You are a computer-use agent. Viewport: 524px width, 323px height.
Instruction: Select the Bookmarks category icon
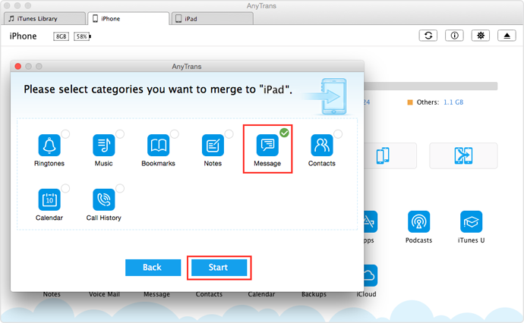click(x=159, y=145)
